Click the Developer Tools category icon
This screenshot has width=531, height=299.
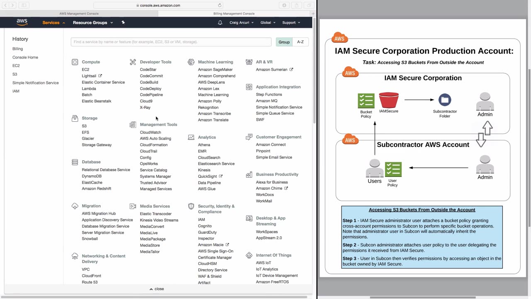pyautogui.click(x=133, y=62)
